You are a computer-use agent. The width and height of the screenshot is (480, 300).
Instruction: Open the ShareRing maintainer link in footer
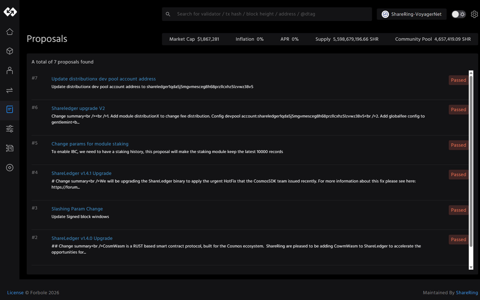[x=467, y=293]
